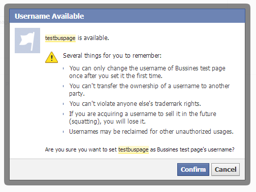Image resolution: width=256 pixels, height=192 pixels.
Task: Click the yellow warning triangle icon
Action: (x=51, y=57)
